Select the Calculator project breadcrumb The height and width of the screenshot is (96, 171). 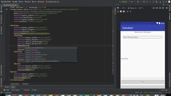tap(6, 2)
